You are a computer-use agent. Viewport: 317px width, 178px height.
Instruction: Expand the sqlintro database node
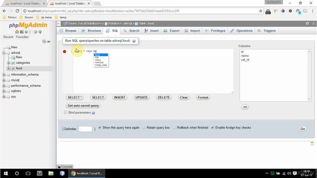[4, 91]
